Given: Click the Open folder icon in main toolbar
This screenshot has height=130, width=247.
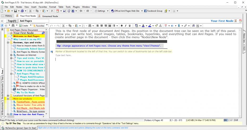Looking at the screenshot, I should tap(9, 11).
